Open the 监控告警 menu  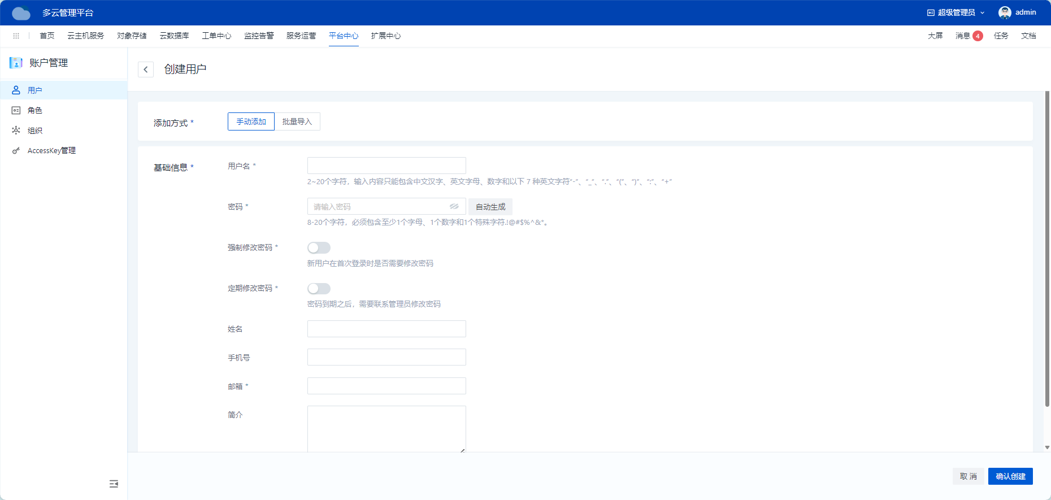coord(259,36)
